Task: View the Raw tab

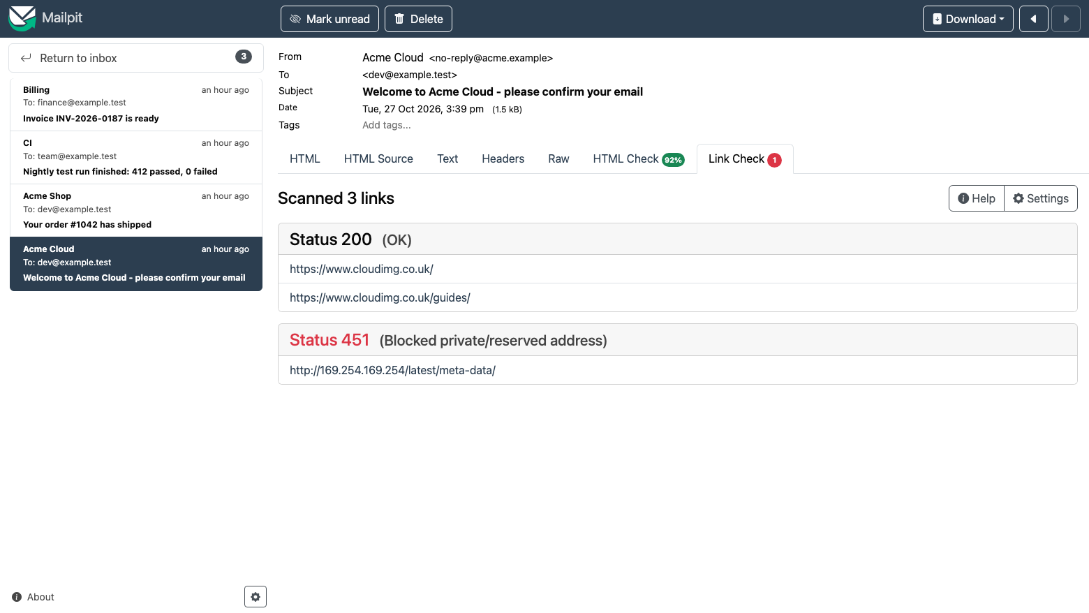Action: 558,159
